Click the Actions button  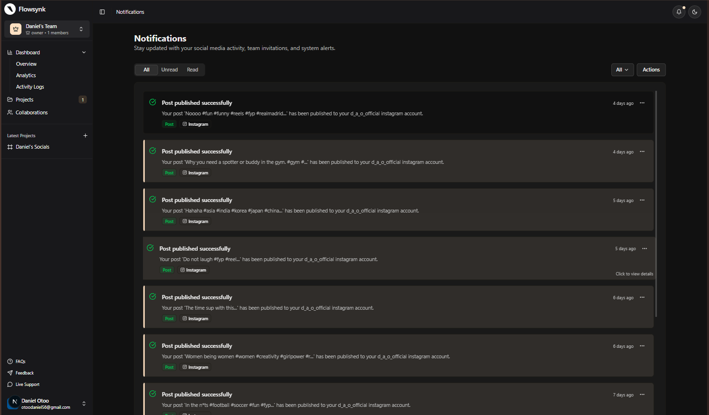point(651,70)
